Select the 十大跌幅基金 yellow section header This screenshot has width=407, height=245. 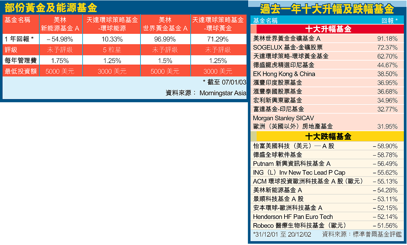328,137
